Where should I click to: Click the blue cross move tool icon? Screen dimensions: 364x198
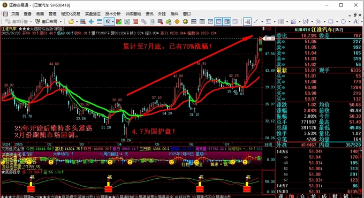pyautogui.click(x=91, y=21)
